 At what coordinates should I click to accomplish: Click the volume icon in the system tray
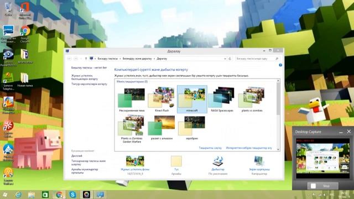pyautogui.click(x=325, y=195)
